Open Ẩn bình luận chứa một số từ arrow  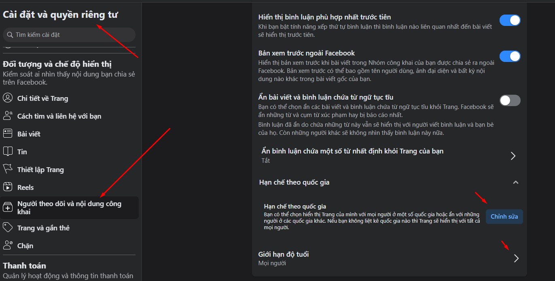click(x=513, y=156)
